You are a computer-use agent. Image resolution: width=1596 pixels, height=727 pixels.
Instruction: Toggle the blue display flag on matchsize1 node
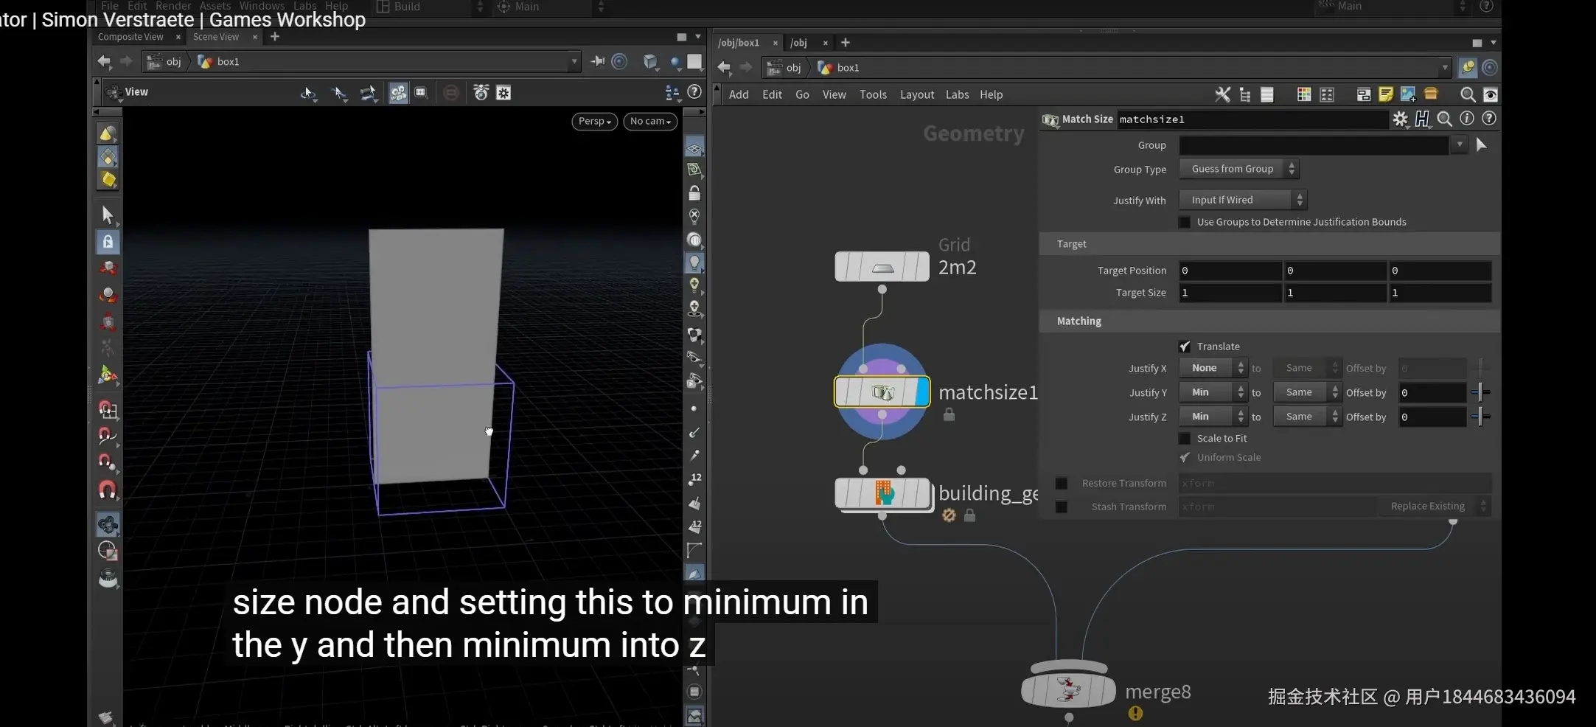point(921,392)
